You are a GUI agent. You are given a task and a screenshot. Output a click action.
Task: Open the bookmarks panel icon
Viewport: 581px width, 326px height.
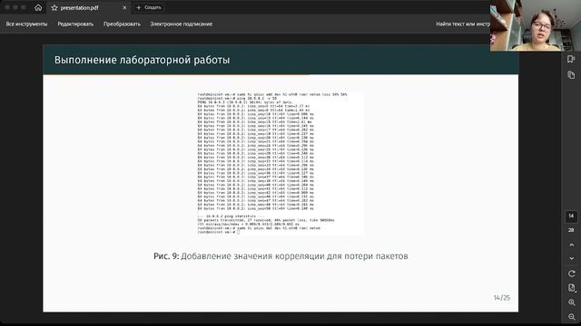tap(571, 59)
